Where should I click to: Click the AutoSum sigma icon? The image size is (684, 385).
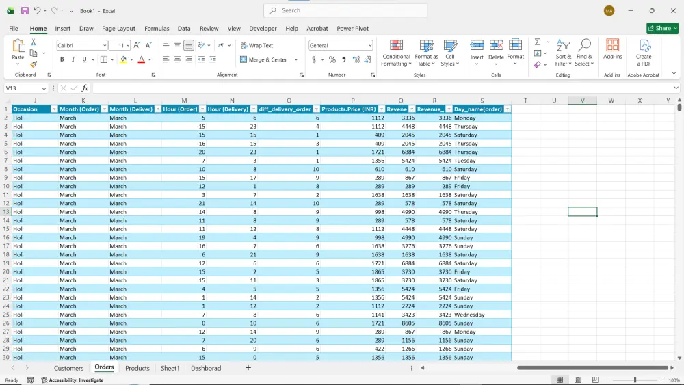538,42
